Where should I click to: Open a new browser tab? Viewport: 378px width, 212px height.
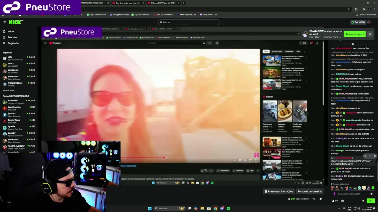click(x=183, y=3)
